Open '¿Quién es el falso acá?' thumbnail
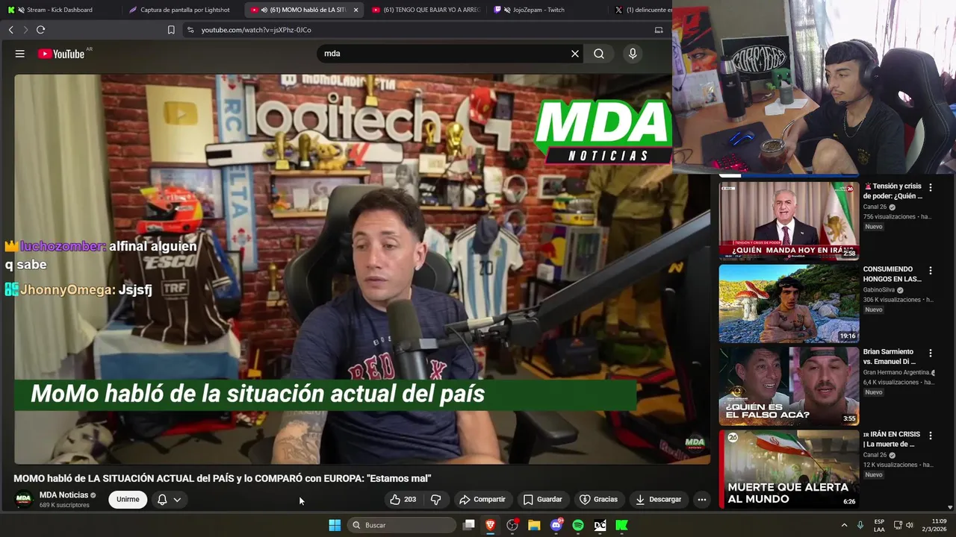956x537 pixels. point(789,386)
